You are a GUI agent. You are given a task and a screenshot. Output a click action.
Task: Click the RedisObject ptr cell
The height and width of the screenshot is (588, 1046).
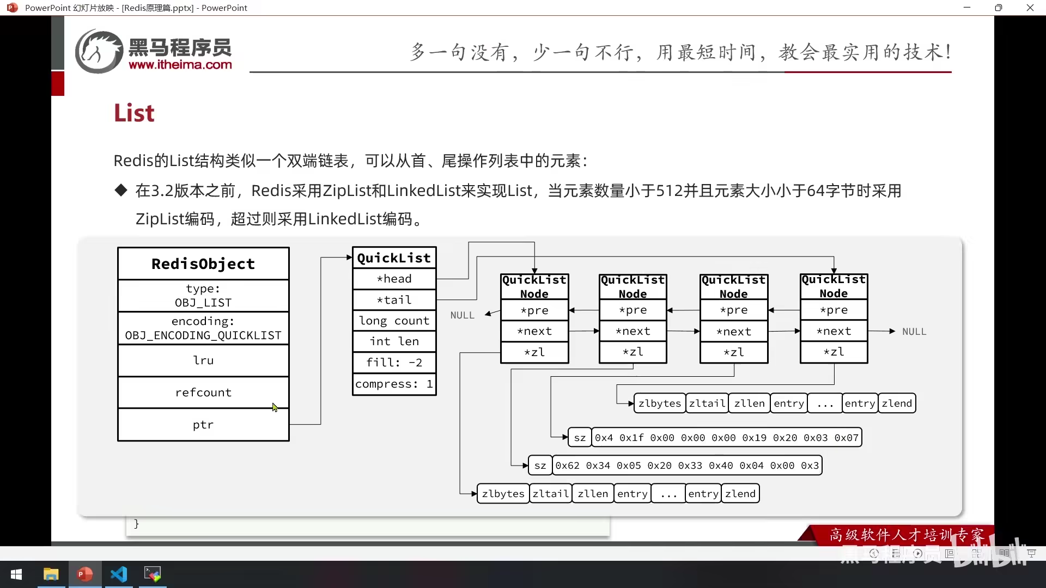(203, 425)
